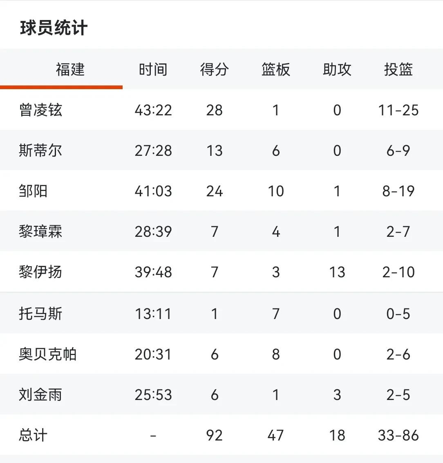The height and width of the screenshot is (463, 443).
Task: Sort by the 助攻 column
Action: point(337,70)
